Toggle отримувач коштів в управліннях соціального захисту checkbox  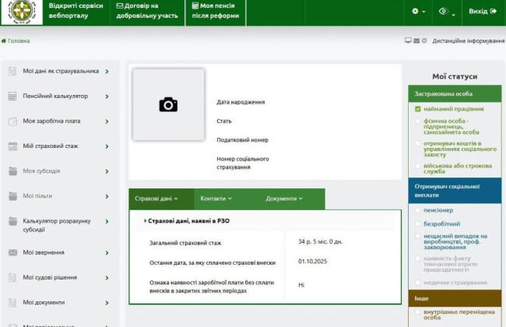tap(418, 143)
